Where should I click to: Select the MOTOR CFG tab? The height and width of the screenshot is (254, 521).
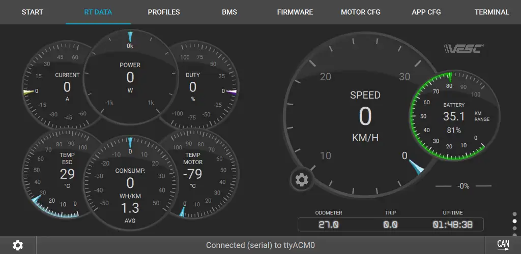pos(361,12)
